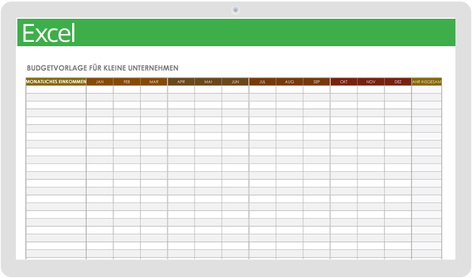Click the MAI column header

209,82
